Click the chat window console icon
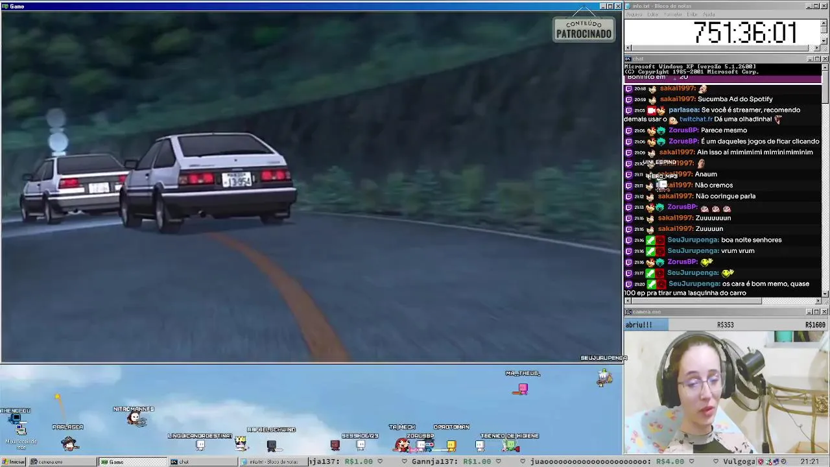Image resolution: width=830 pixels, height=467 pixels. tap(628, 59)
